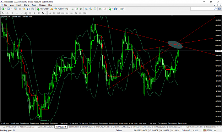Open the File menu
222x132 pixels.
click(x=6, y=5)
